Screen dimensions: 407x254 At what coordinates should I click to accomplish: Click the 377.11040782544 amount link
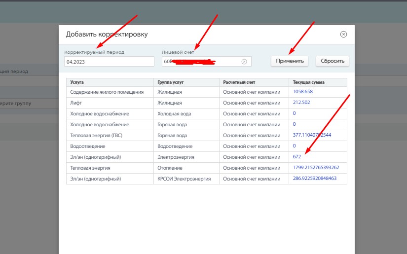312,135
